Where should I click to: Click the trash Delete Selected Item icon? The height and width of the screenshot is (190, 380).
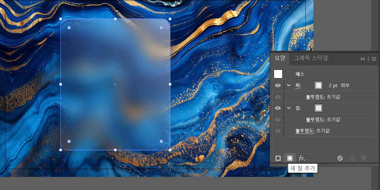364,158
